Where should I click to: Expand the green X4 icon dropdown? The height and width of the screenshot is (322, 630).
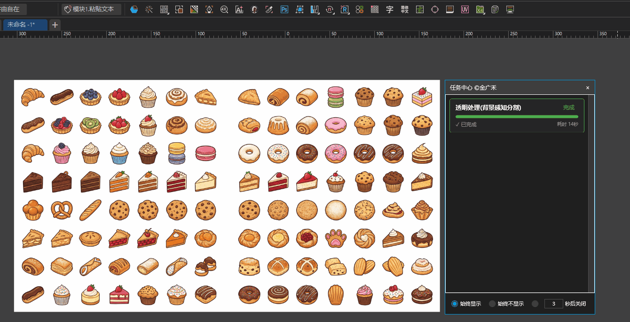click(480, 9)
